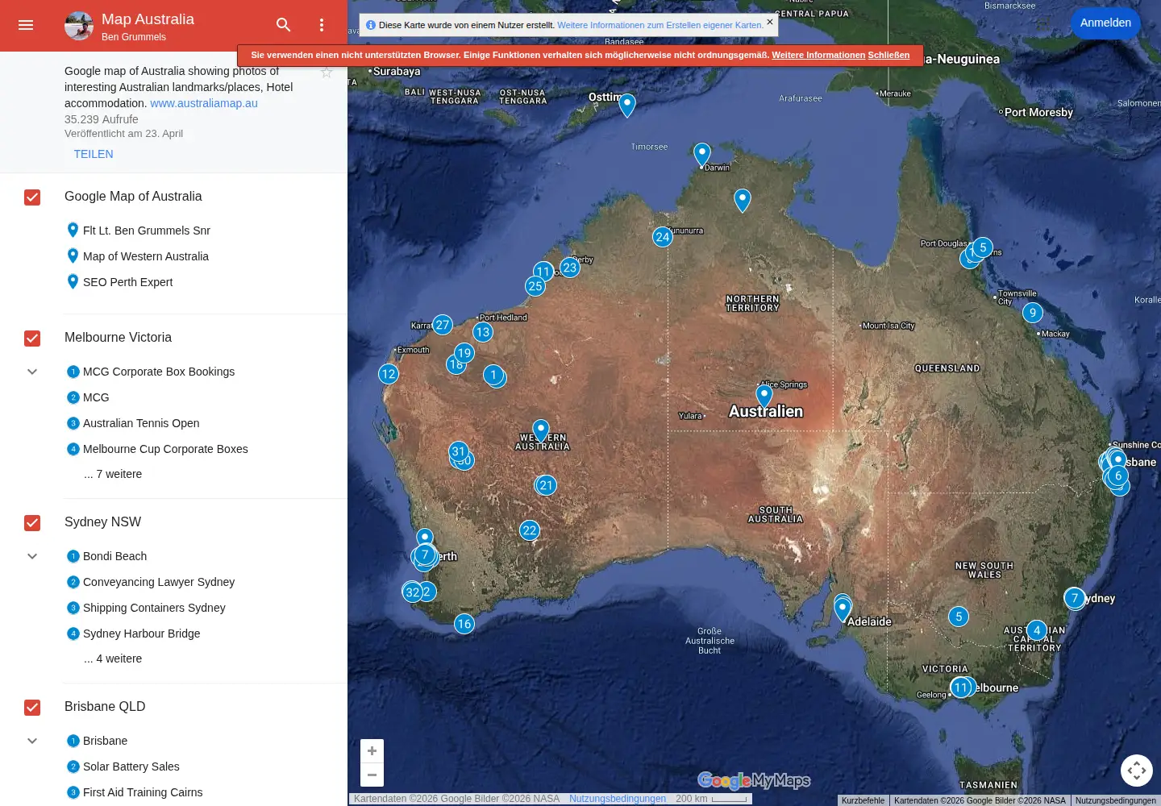Select Brisbane list item
This screenshot has width=1161, height=806.
[x=105, y=741]
